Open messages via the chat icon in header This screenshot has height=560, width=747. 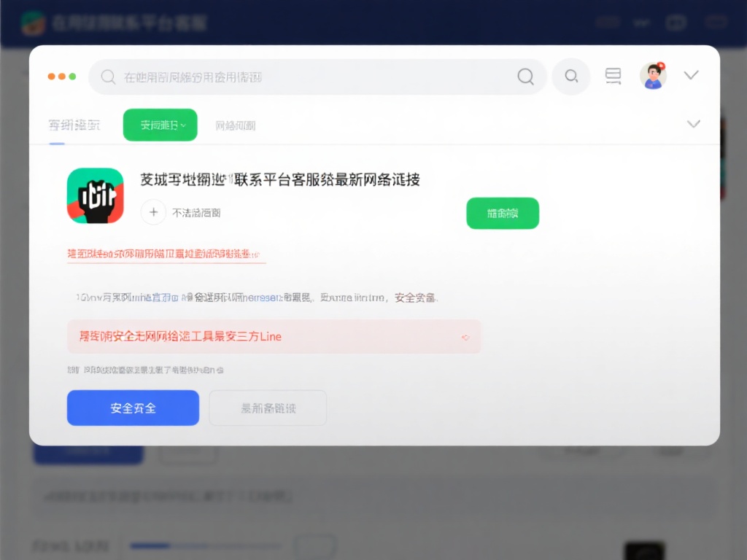[x=613, y=75]
